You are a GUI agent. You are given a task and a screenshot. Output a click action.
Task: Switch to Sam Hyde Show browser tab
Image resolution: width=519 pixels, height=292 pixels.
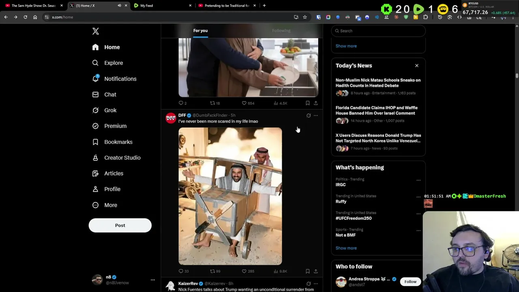(x=34, y=6)
